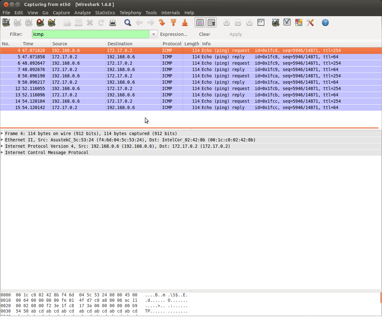Open the Internals menu

click(171, 13)
